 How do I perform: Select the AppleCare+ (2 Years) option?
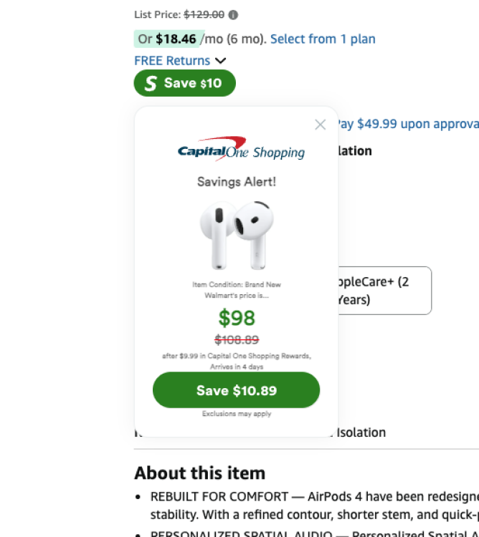384,291
